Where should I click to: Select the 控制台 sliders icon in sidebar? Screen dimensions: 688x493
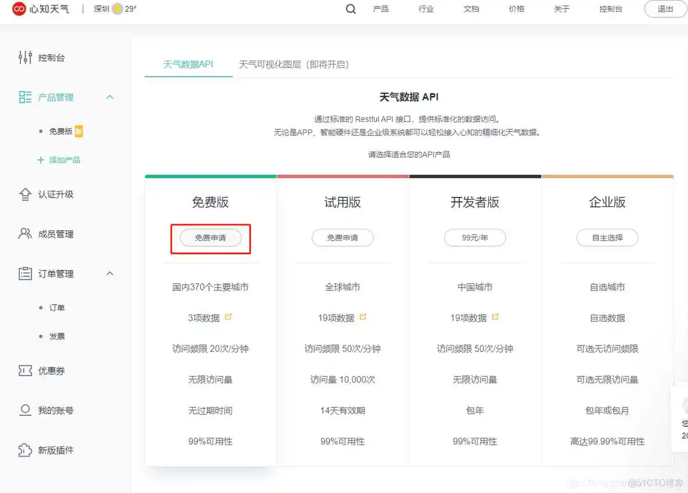pos(24,57)
